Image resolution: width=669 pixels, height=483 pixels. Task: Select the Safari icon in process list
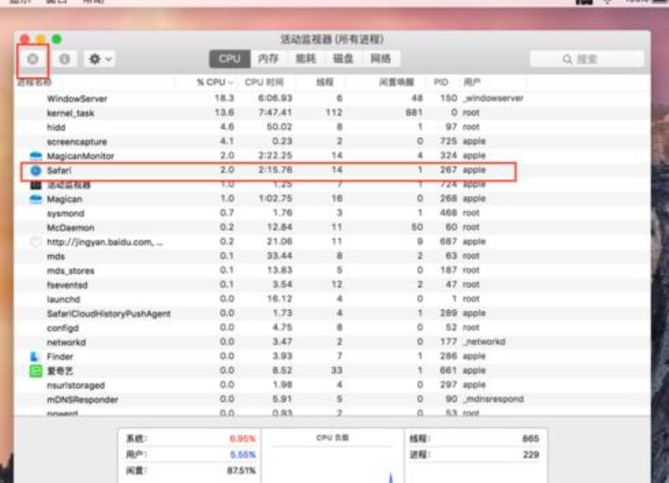[x=36, y=171]
